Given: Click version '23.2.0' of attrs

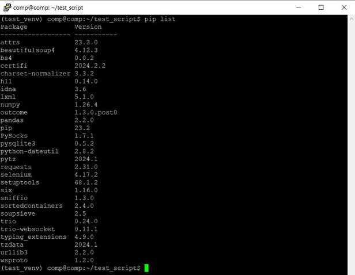Looking at the screenshot, I should coord(86,43).
